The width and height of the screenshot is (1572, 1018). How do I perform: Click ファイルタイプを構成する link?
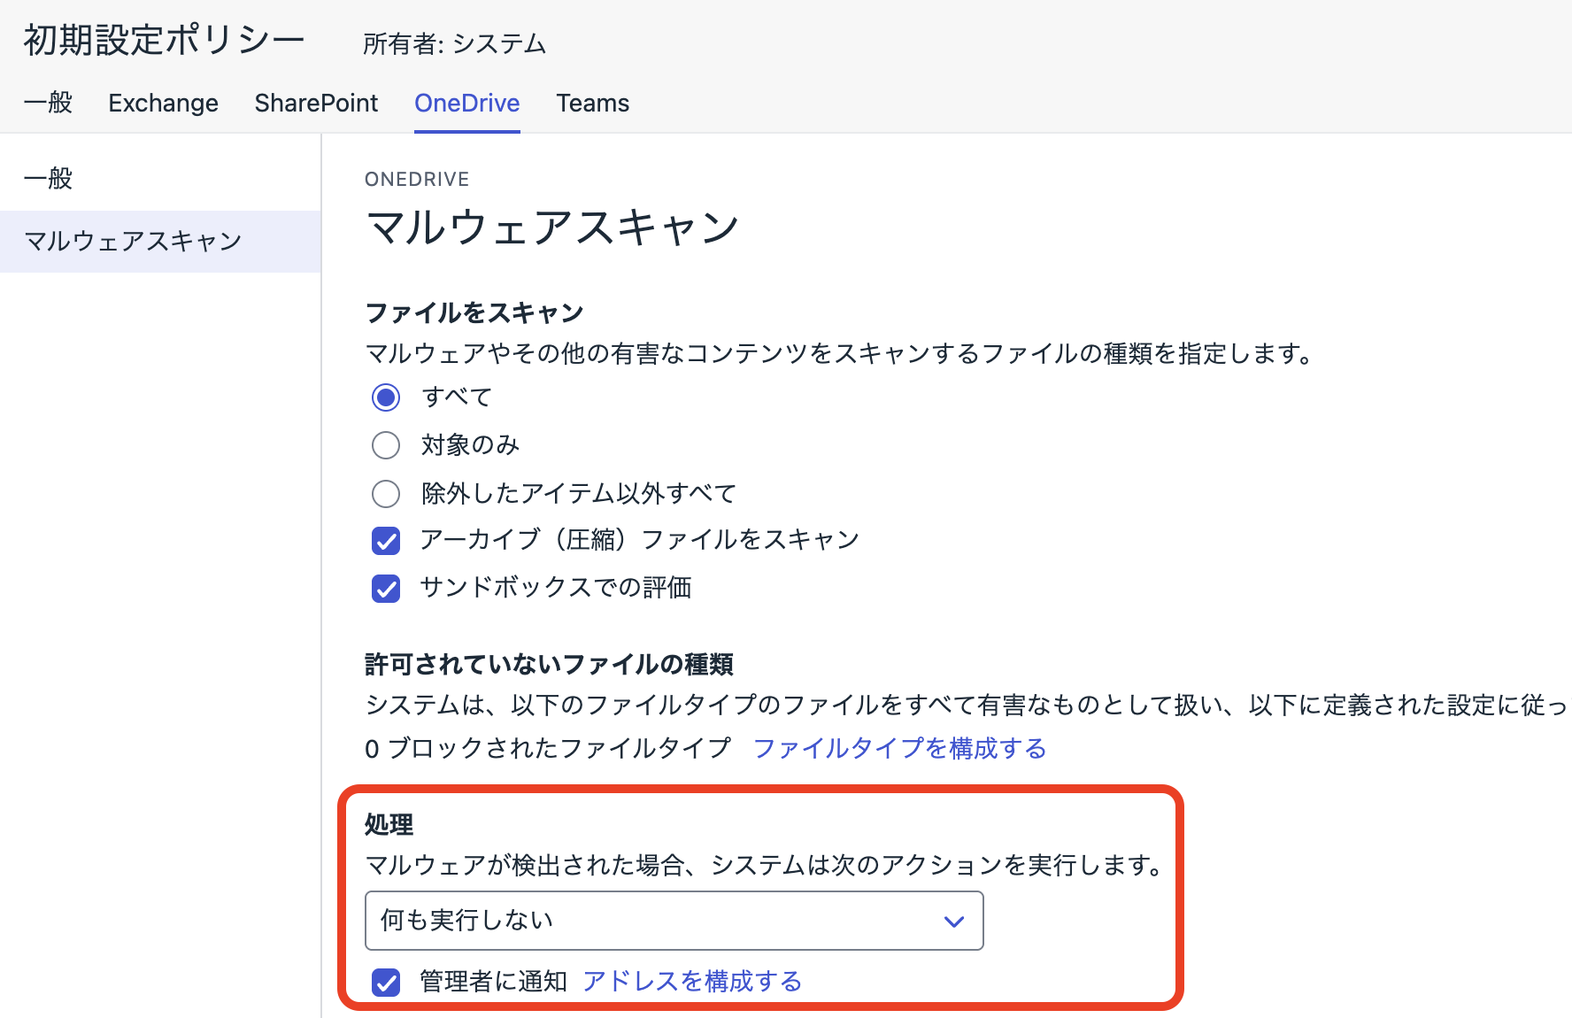pos(899,748)
